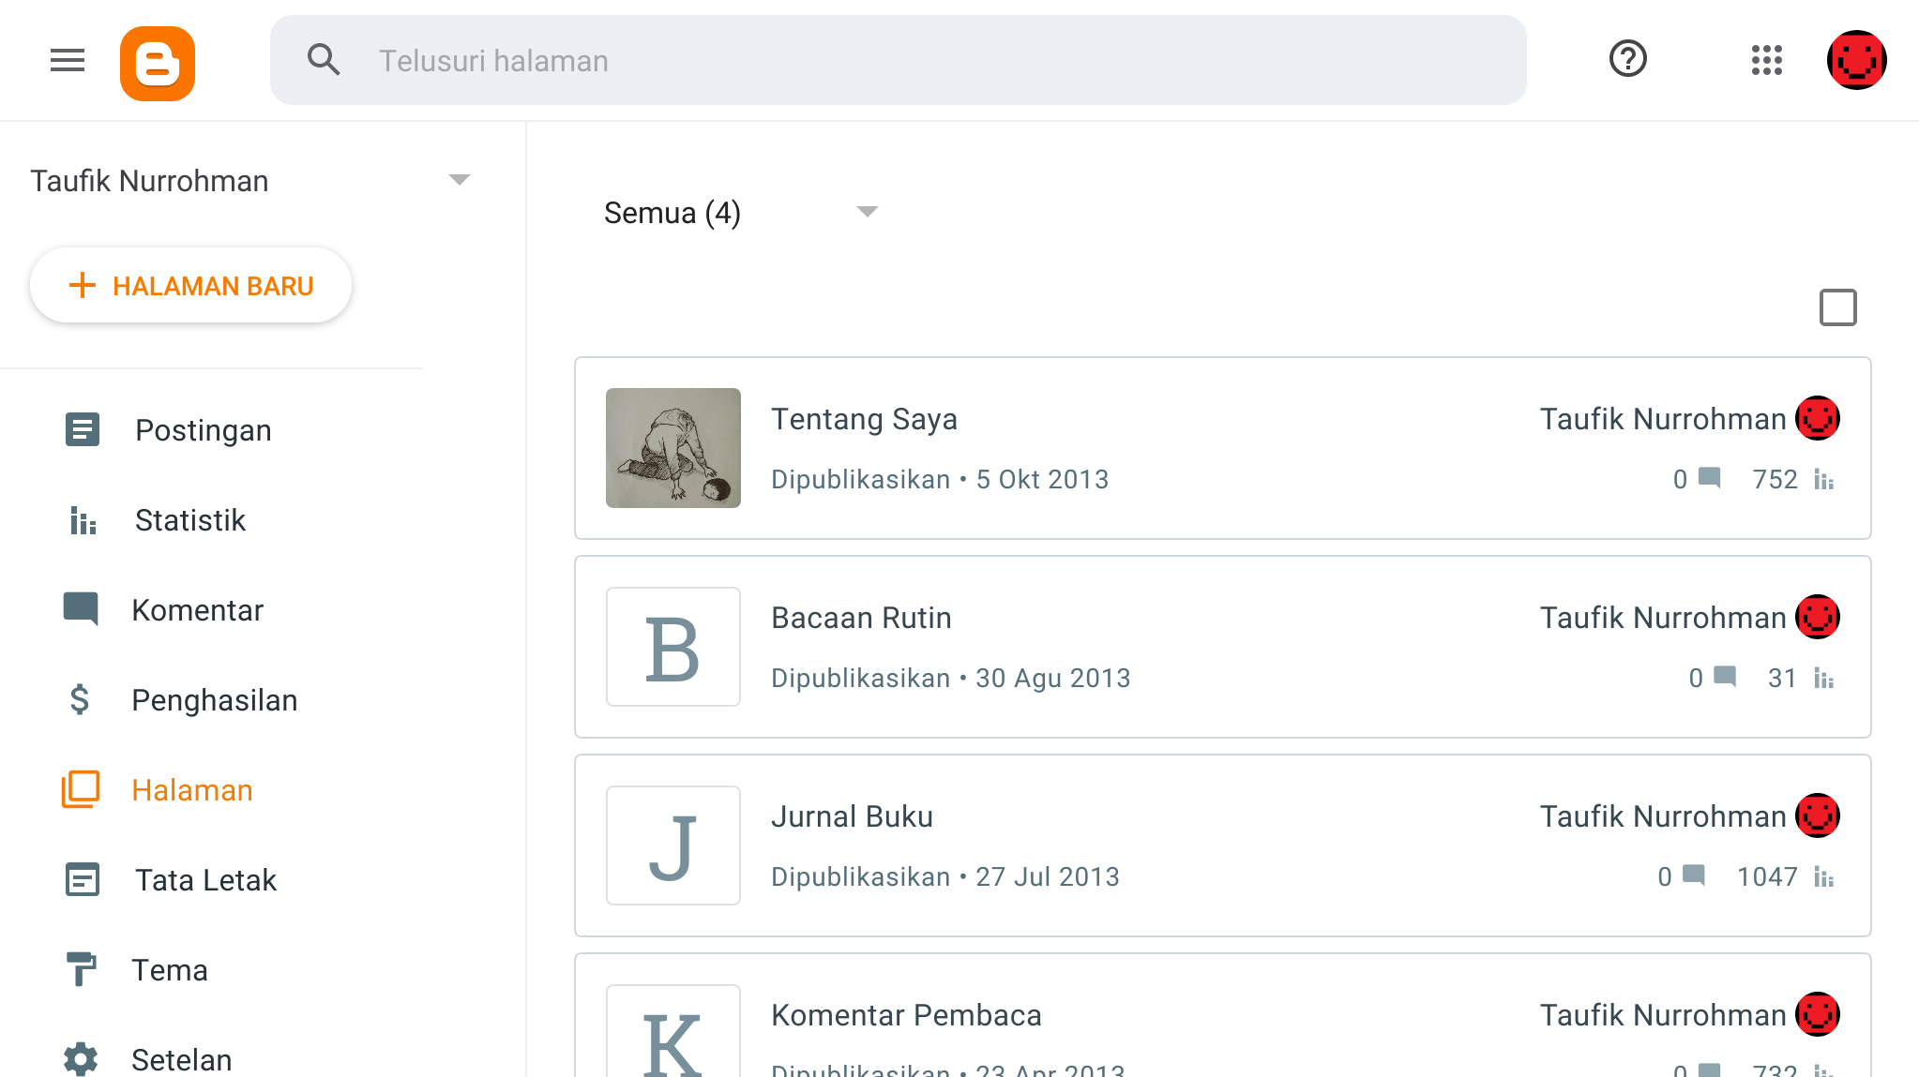Click the comment counter on Tentang Saya
This screenshot has width=1919, height=1077.
[1696, 479]
